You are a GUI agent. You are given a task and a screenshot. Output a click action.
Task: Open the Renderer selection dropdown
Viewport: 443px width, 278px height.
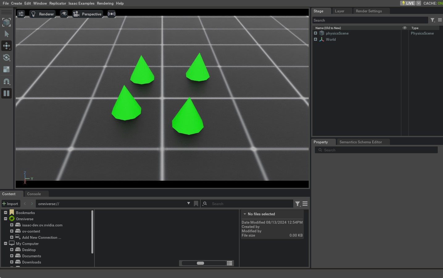43,14
